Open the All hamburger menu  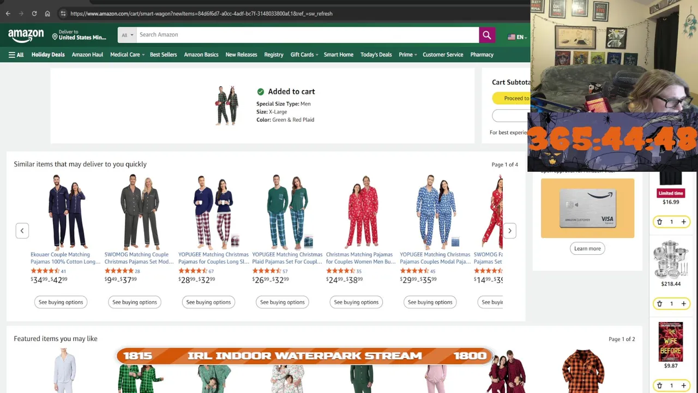pos(16,55)
